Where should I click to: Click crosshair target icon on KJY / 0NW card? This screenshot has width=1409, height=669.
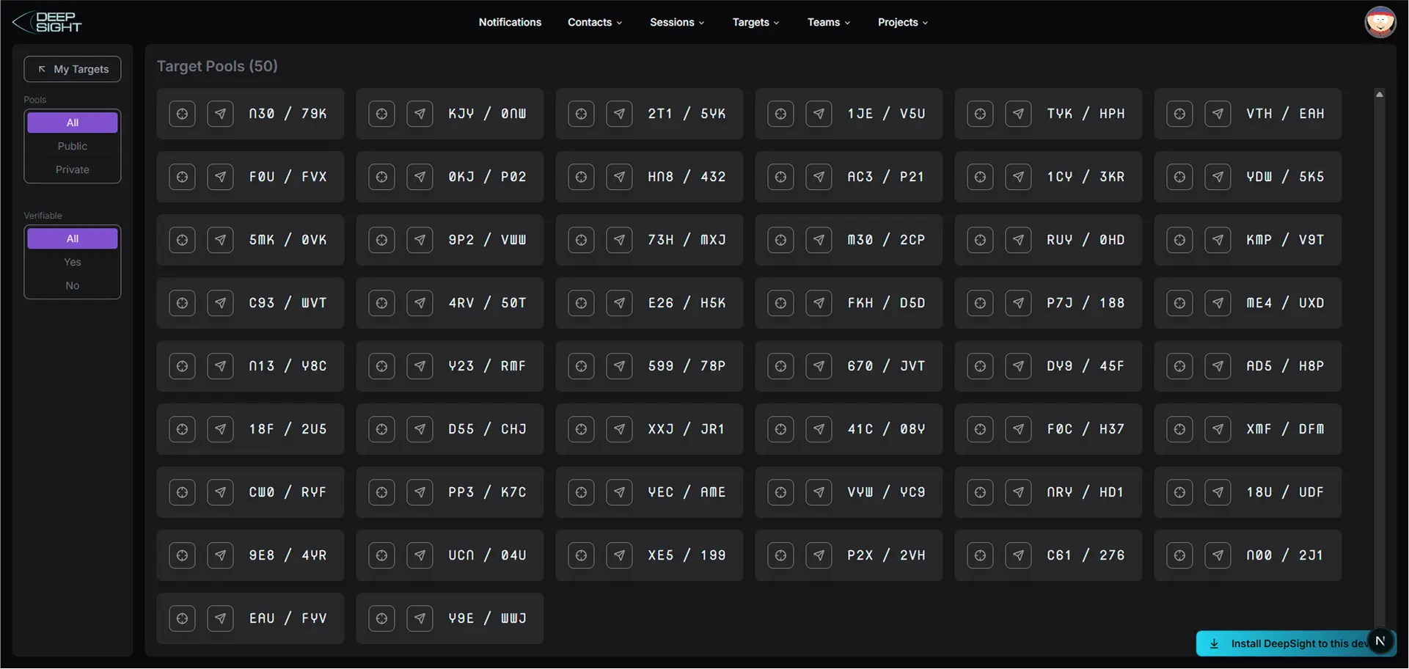(381, 114)
